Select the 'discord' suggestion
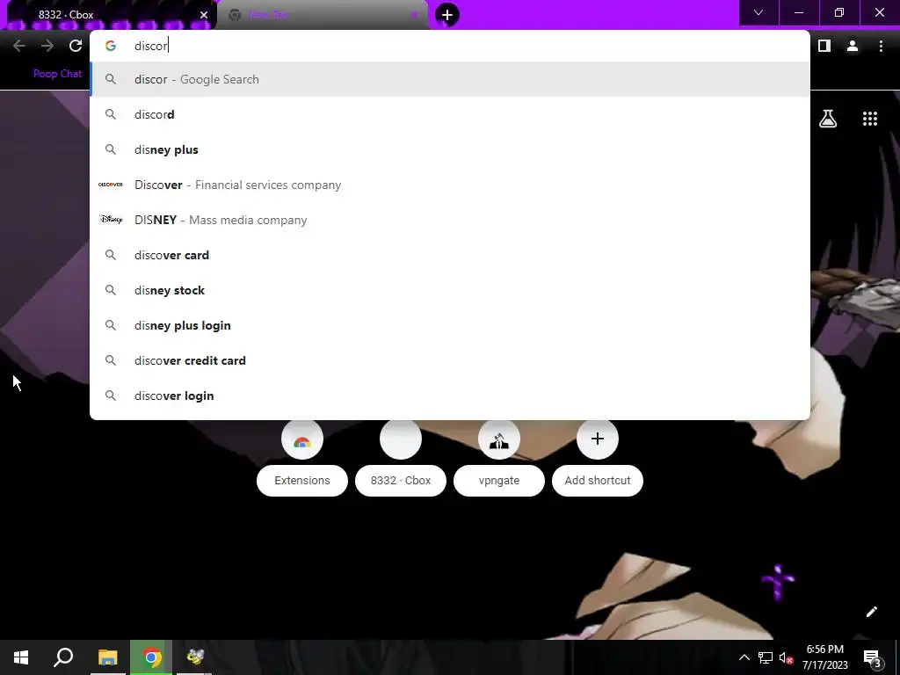The width and height of the screenshot is (900, 675). 450,114
